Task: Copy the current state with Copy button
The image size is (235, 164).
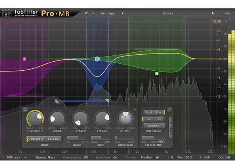Action: click(111, 13)
